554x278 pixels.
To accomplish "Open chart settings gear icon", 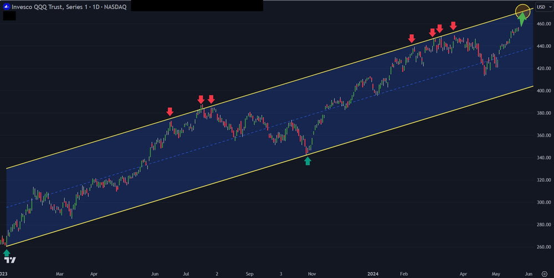I will (x=544, y=273).
